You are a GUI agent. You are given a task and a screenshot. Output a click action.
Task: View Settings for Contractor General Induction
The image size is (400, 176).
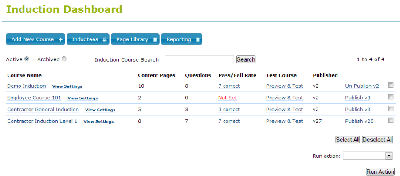pyautogui.click(x=100, y=110)
